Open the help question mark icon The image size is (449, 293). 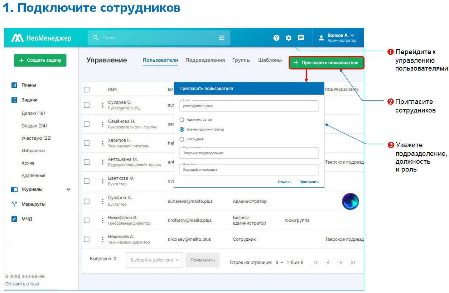coord(276,38)
